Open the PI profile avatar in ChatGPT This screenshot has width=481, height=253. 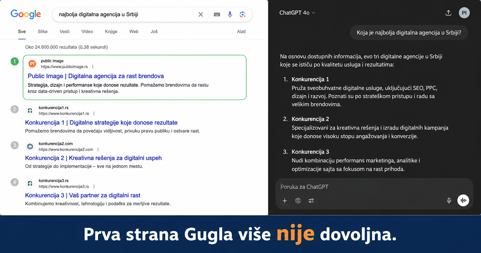(464, 13)
